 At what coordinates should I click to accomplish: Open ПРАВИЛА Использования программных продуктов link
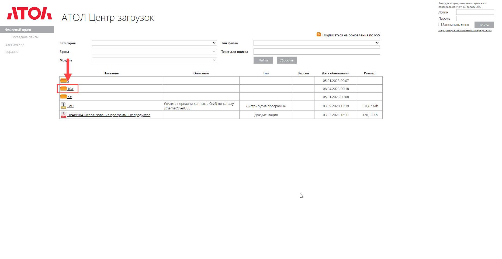coord(109,115)
